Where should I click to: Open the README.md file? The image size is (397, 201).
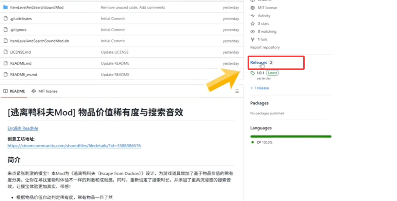pos(21,63)
